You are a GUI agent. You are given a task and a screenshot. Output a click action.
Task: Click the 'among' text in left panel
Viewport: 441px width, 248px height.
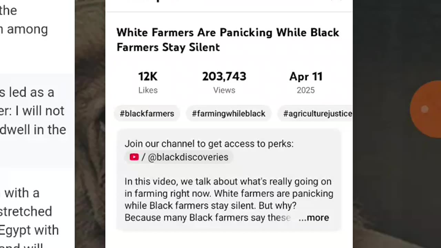pos(27,30)
